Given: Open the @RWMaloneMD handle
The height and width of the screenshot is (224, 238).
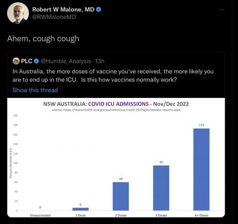Looking at the screenshot, I should point(54,17).
